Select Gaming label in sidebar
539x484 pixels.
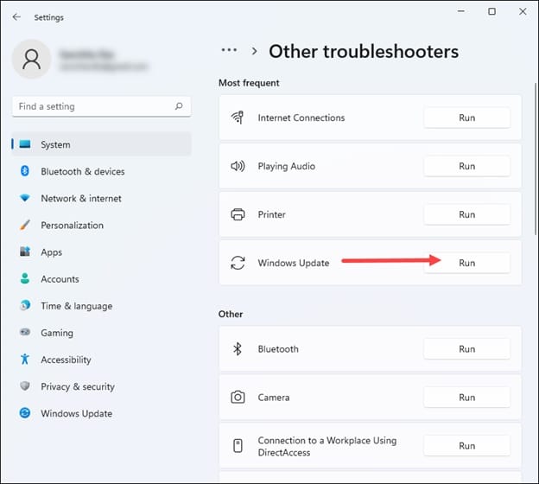coord(57,333)
